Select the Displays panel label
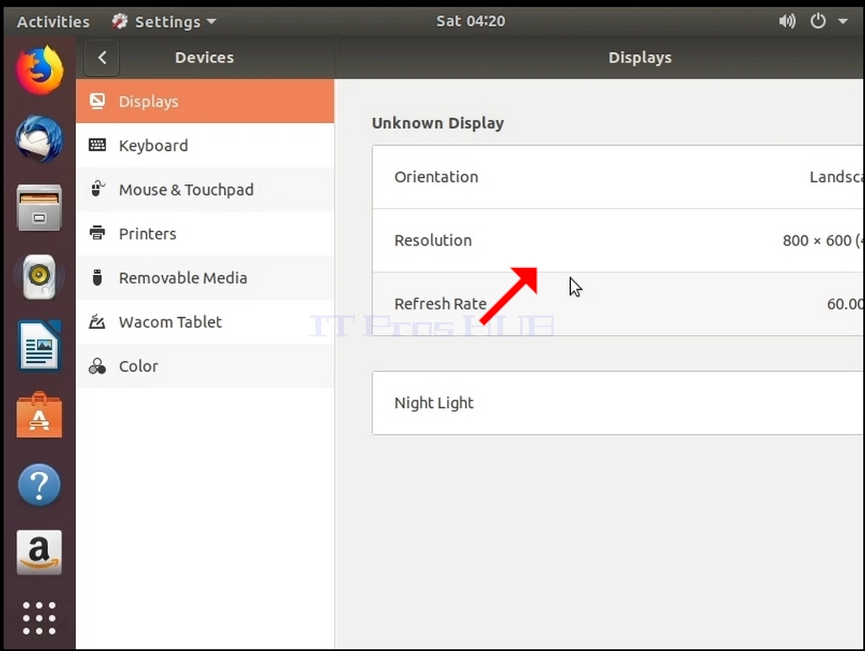The width and height of the screenshot is (865, 651). pyautogui.click(x=148, y=101)
